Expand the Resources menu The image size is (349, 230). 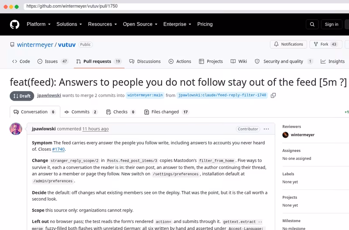[103, 24]
